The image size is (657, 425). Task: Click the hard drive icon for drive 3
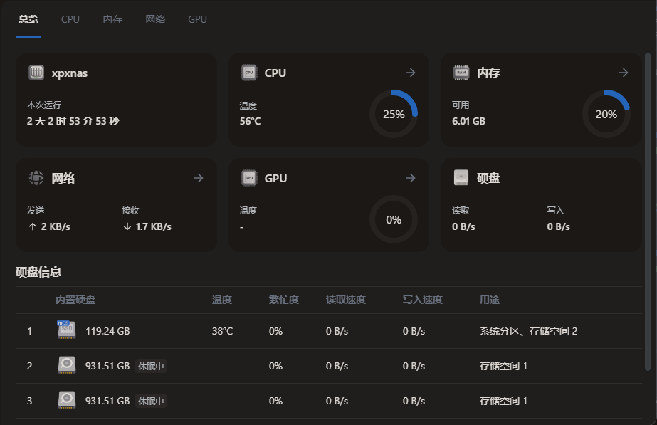(66, 400)
